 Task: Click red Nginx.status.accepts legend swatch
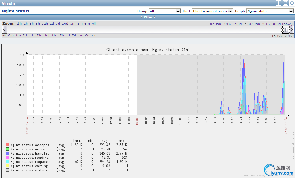point(8,145)
